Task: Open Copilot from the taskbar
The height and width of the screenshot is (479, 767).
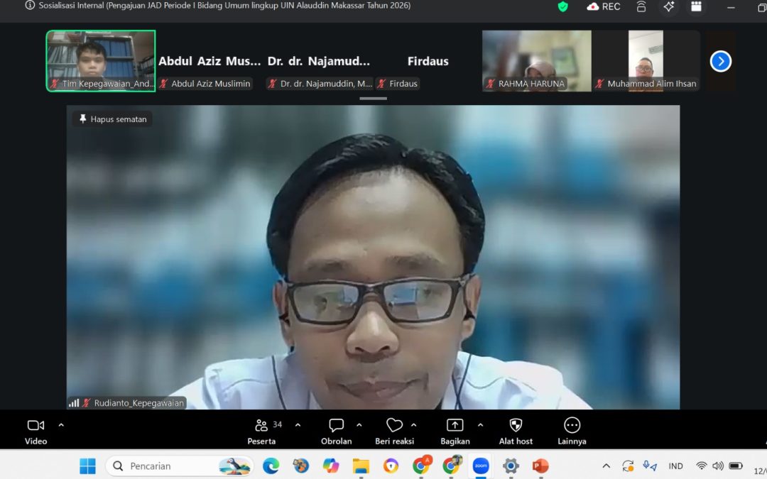Action: coord(331,466)
